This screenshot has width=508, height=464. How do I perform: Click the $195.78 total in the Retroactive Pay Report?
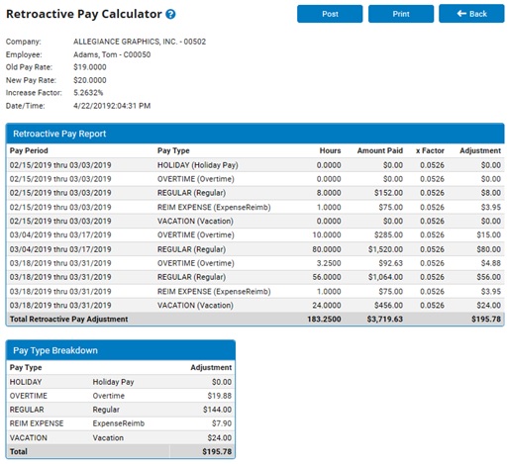(486, 320)
